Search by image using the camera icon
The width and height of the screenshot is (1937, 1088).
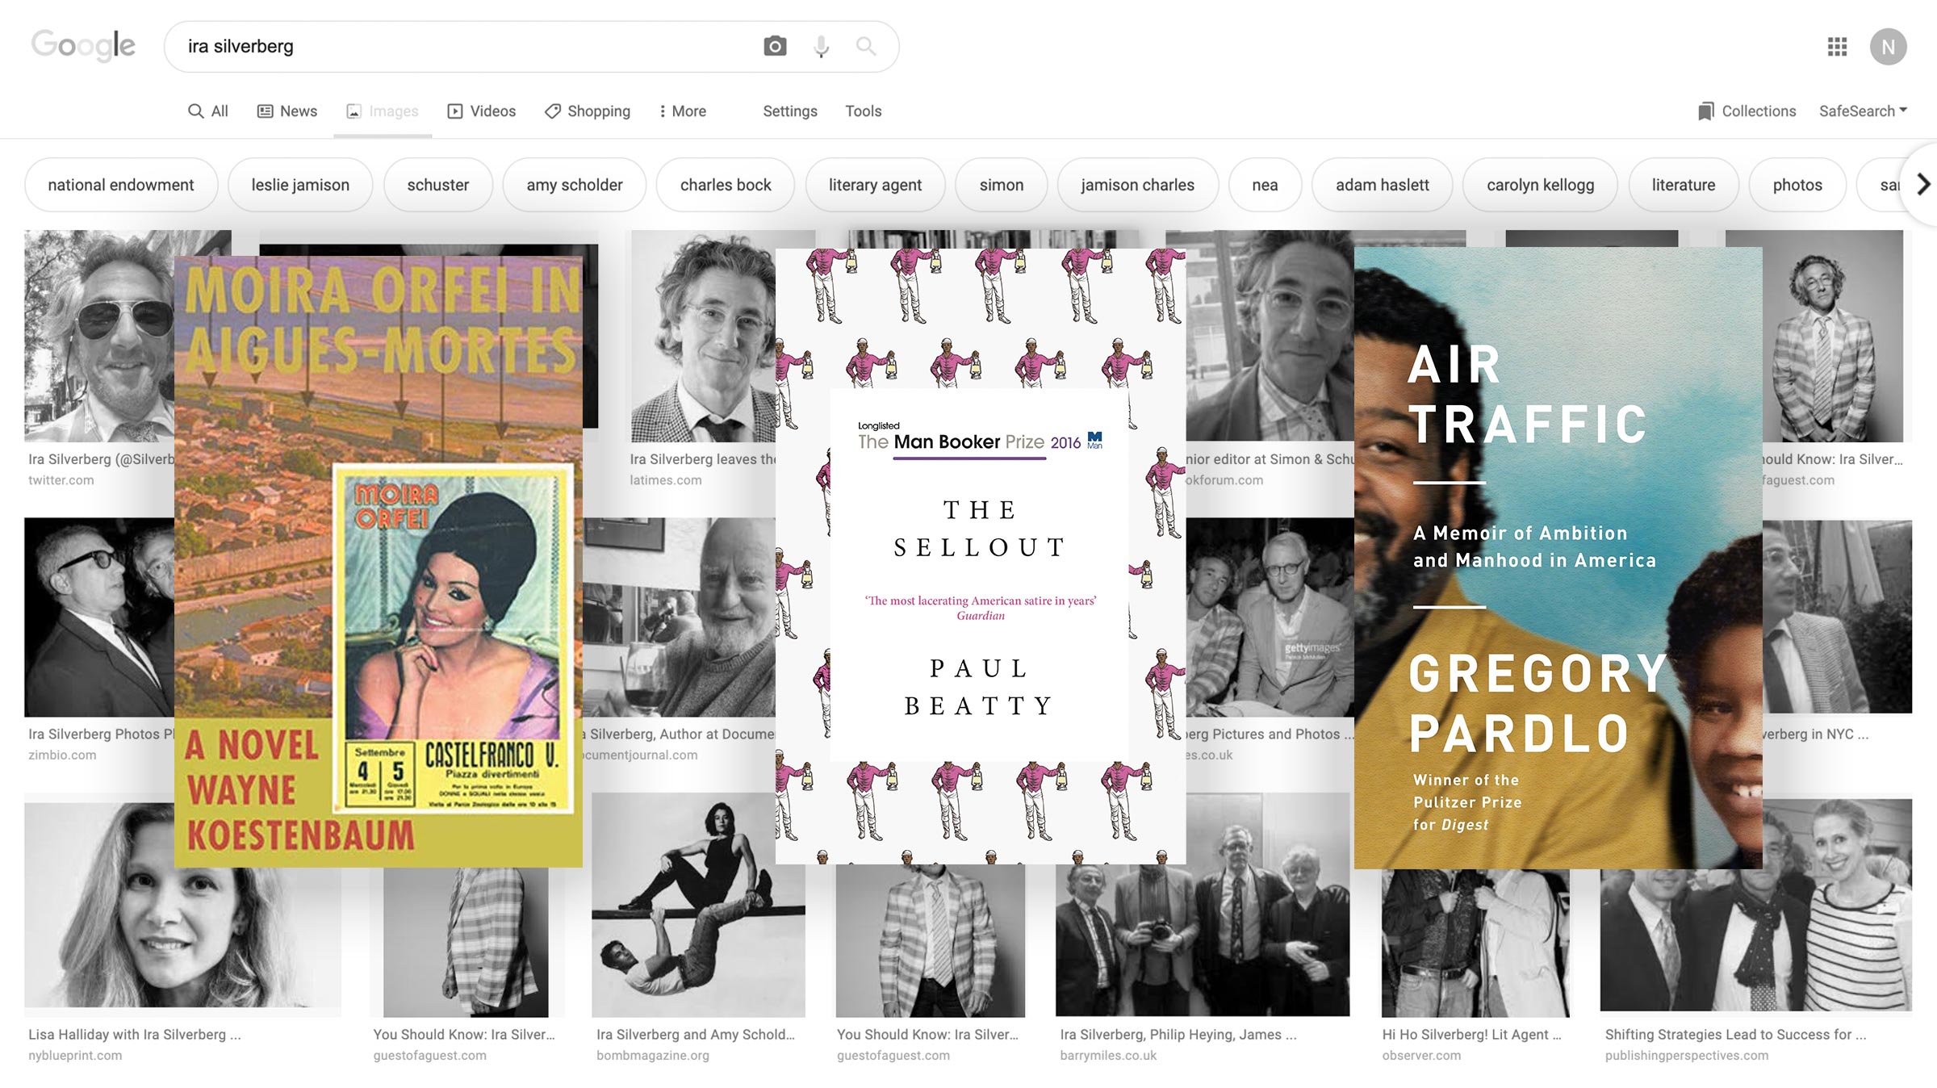point(775,46)
